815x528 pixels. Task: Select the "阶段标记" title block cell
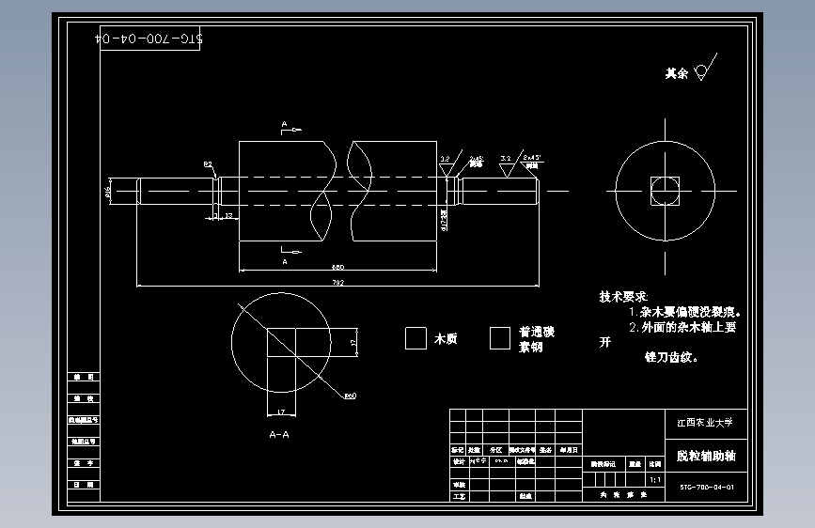603,464
